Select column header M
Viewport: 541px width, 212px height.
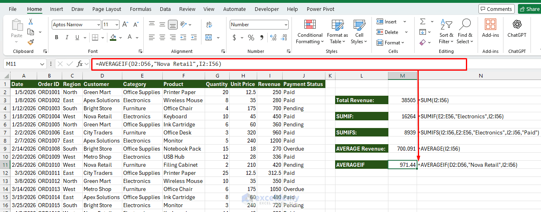(x=403, y=76)
